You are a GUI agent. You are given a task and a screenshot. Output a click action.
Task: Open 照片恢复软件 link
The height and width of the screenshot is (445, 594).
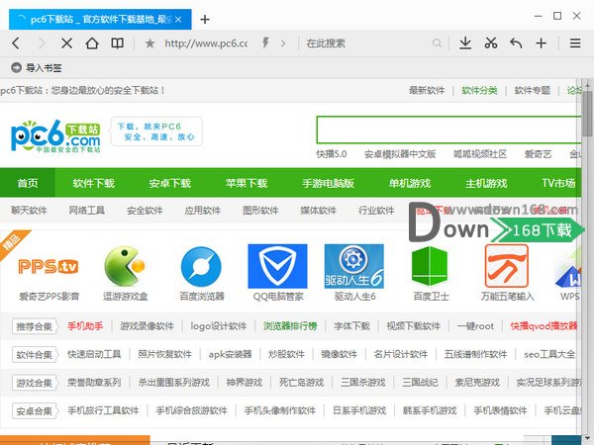coord(164,355)
